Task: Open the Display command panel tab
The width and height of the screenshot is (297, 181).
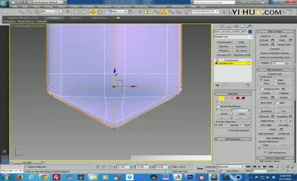Action: pyautogui.click(x=243, y=26)
